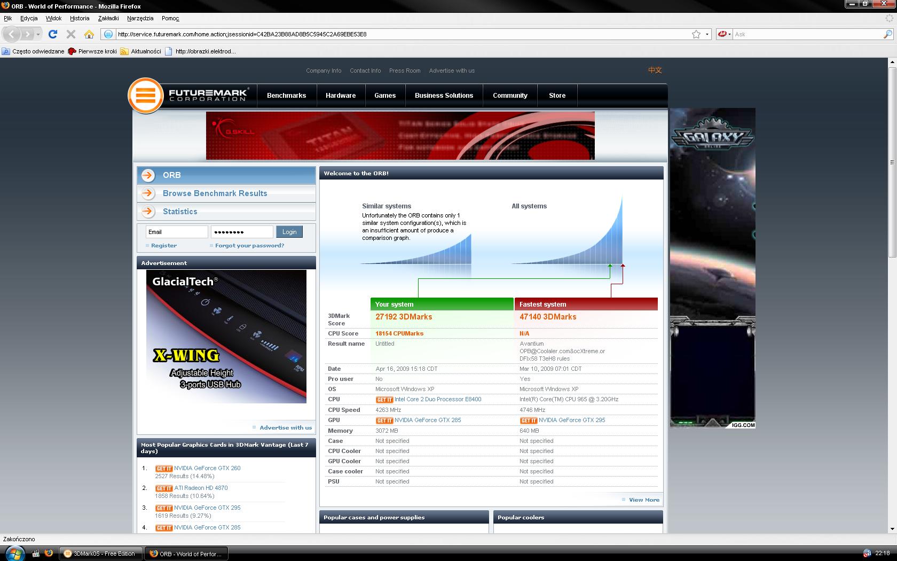Click GET IT badge beside GeForce GTX 260

click(164, 469)
